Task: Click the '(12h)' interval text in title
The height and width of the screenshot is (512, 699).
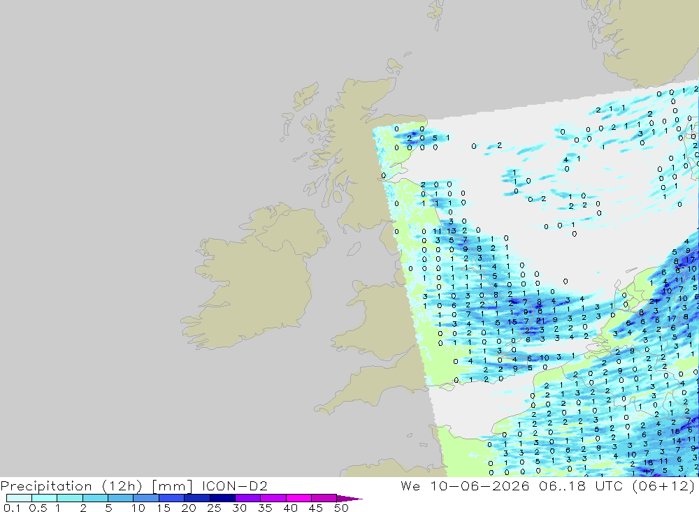Action: click(122, 486)
